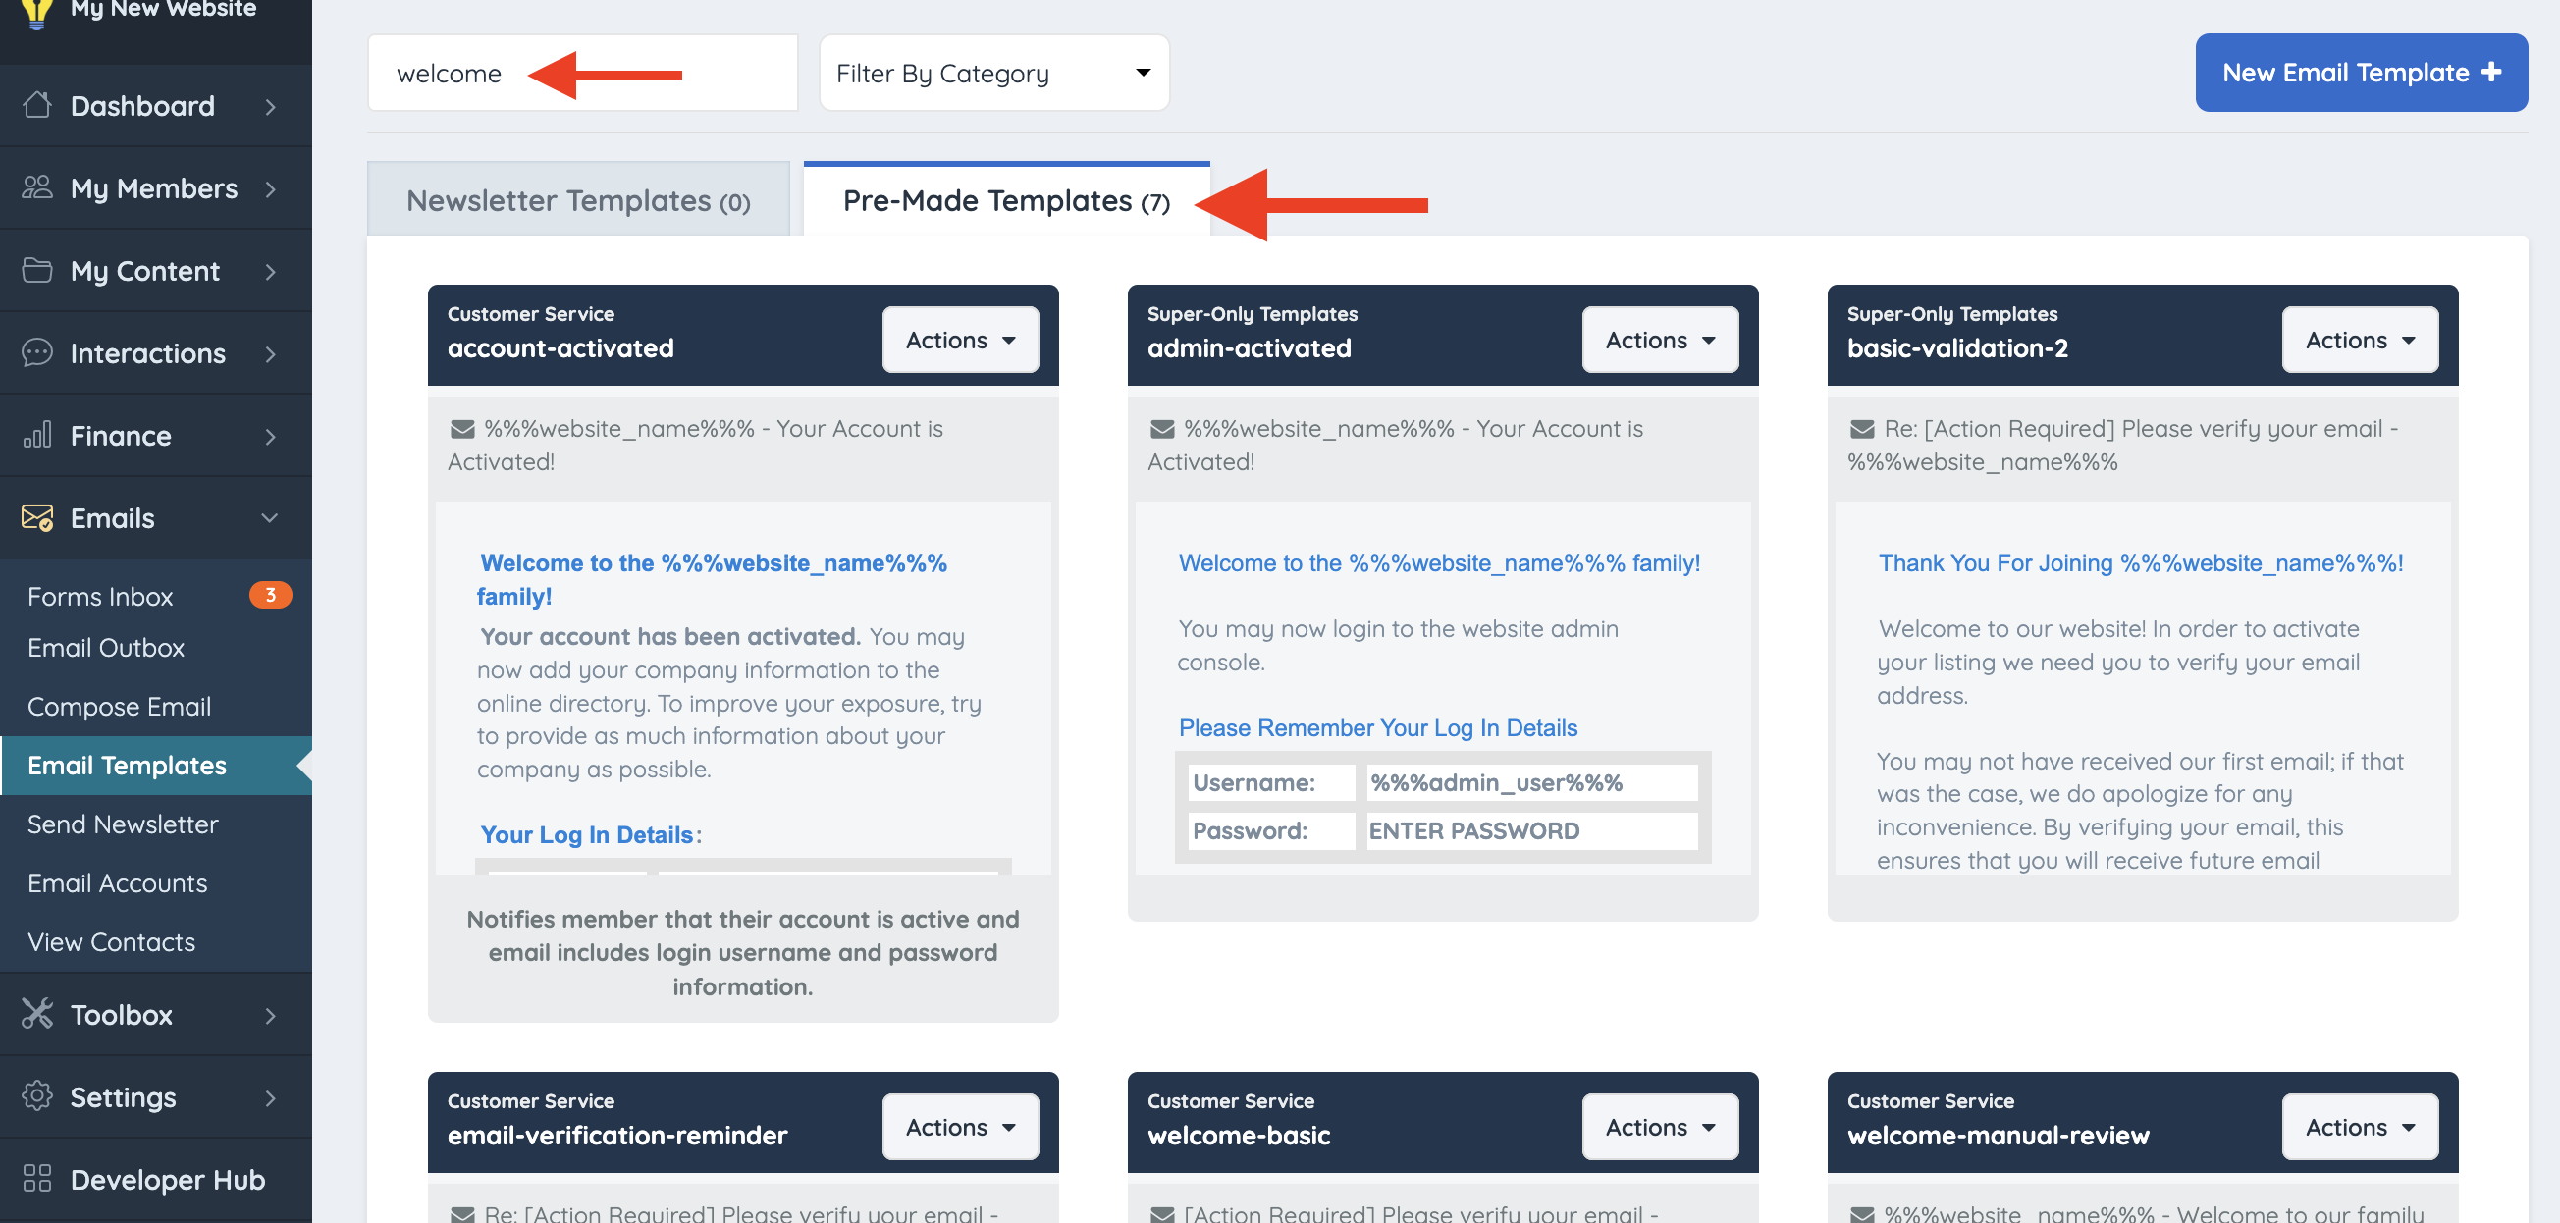Open Actions dropdown for welcome-basic template
2560x1223 pixels.
point(1659,1128)
